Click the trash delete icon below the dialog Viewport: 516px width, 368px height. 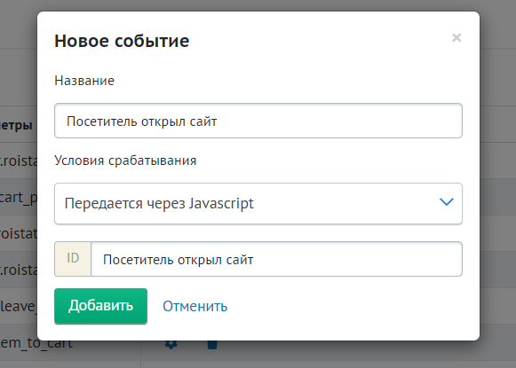coord(212,345)
